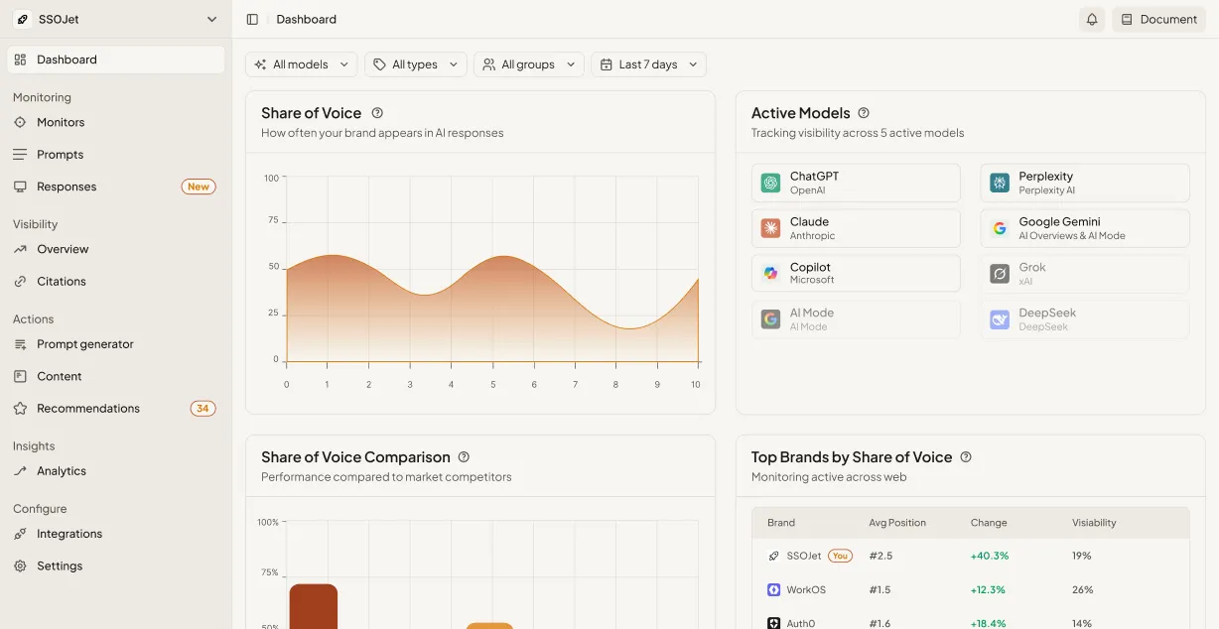Screen dimensions: 1219x629
Task: Expand the Last 7 days date filter
Action: [648, 63]
